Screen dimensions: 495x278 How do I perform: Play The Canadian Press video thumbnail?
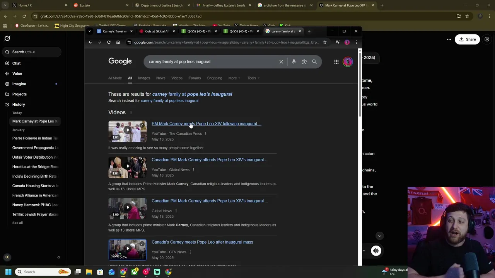127,131
